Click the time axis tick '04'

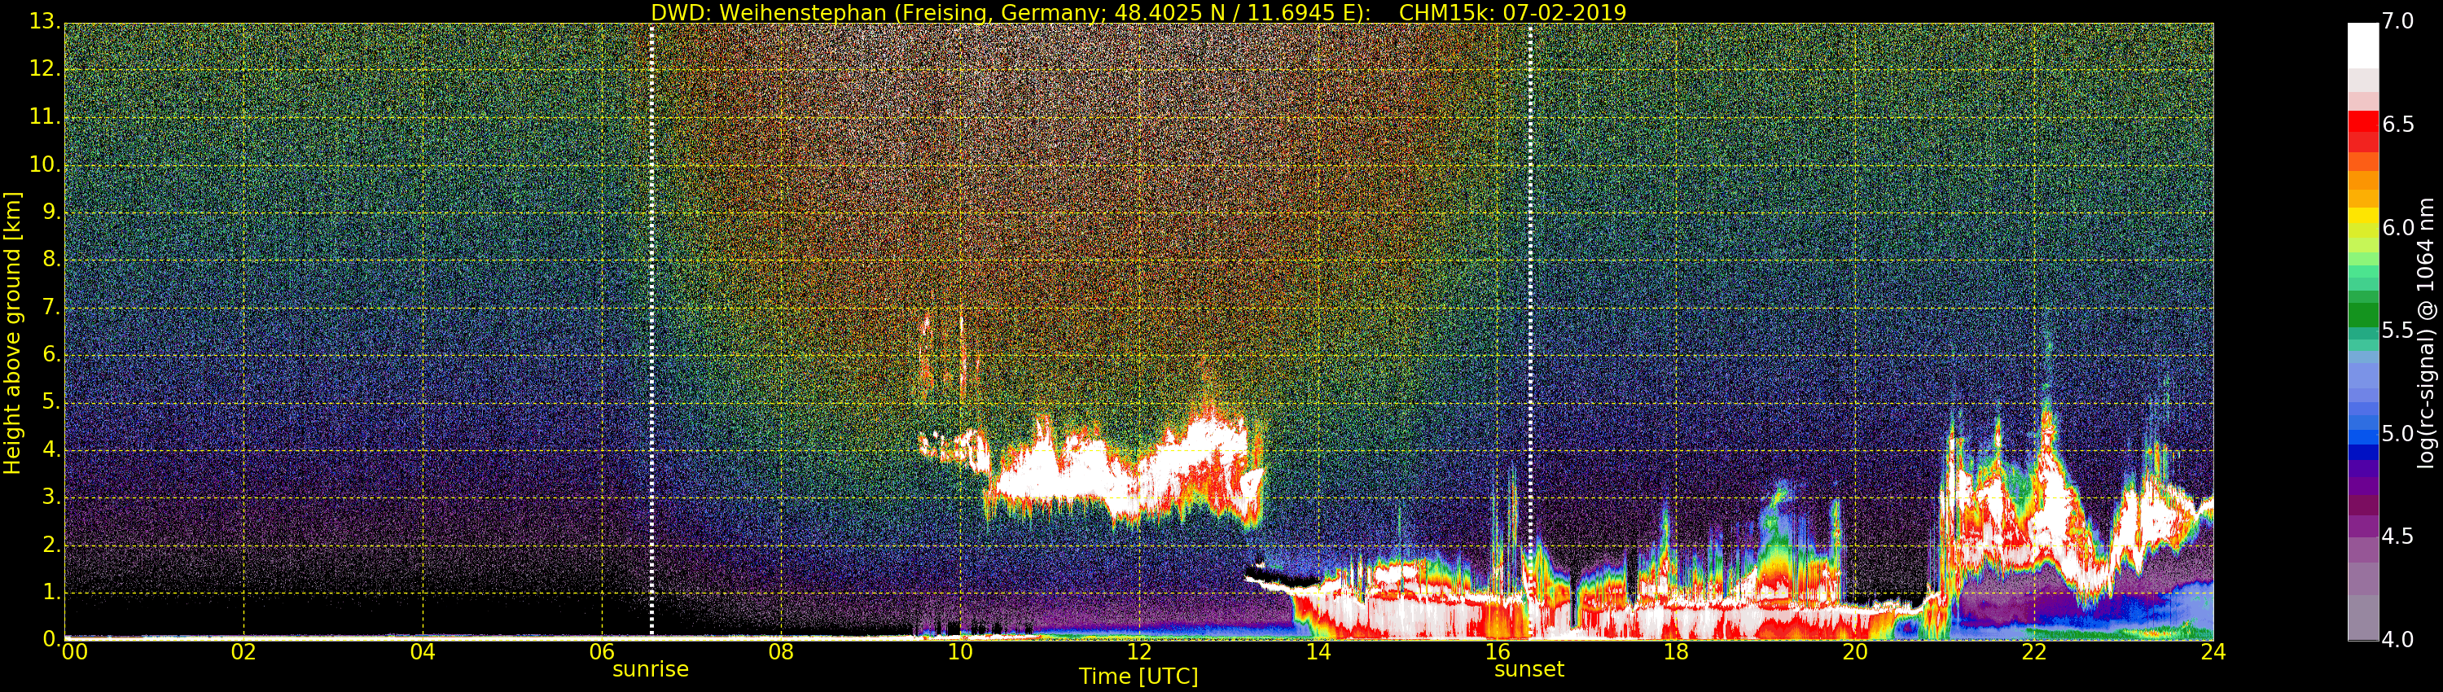point(423,652)
